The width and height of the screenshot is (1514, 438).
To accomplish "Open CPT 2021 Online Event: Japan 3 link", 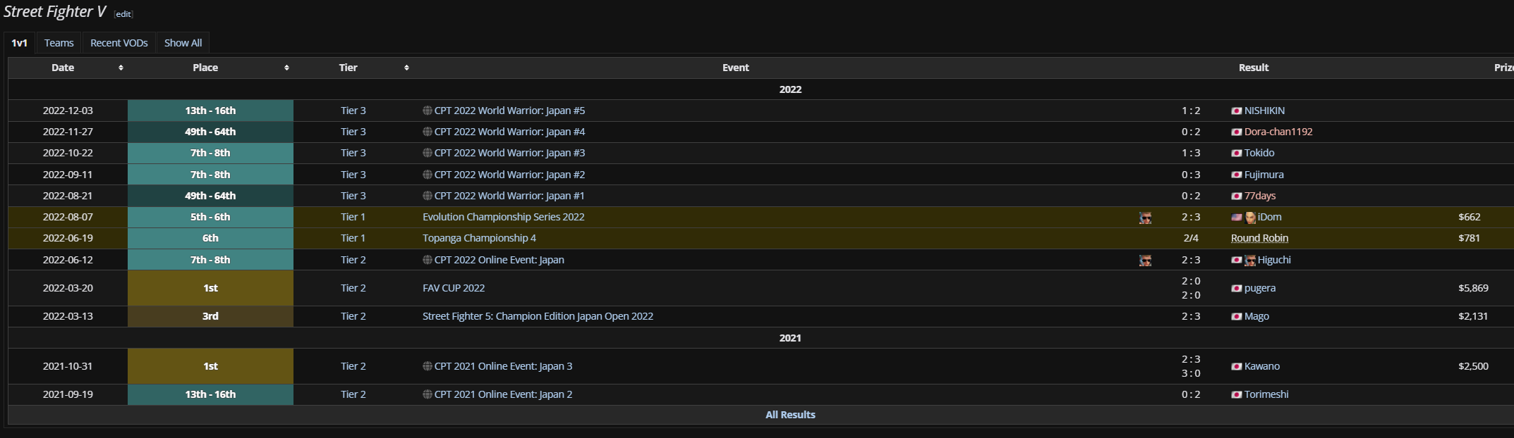I will coord(503,366).
